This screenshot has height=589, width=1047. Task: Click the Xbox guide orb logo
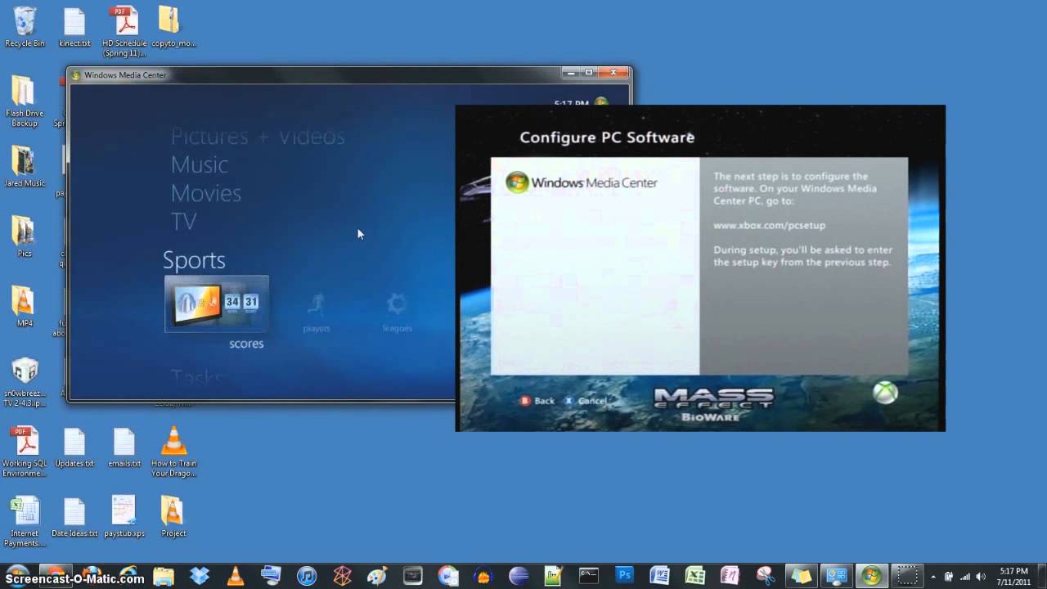(x=885, y=393)
